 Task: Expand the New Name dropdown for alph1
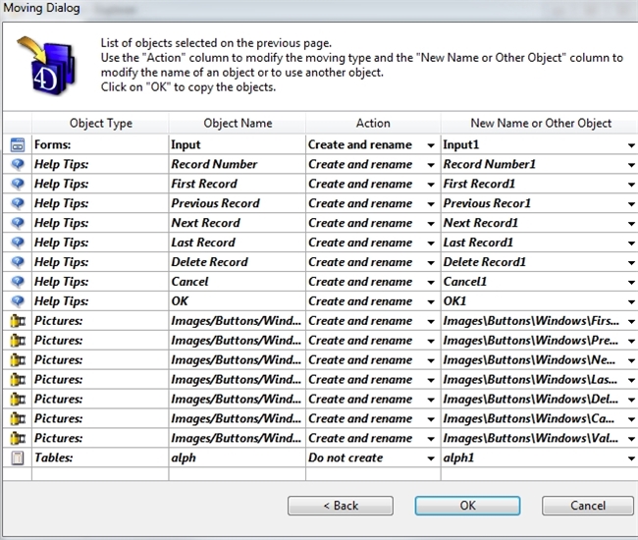click(630, 459)
